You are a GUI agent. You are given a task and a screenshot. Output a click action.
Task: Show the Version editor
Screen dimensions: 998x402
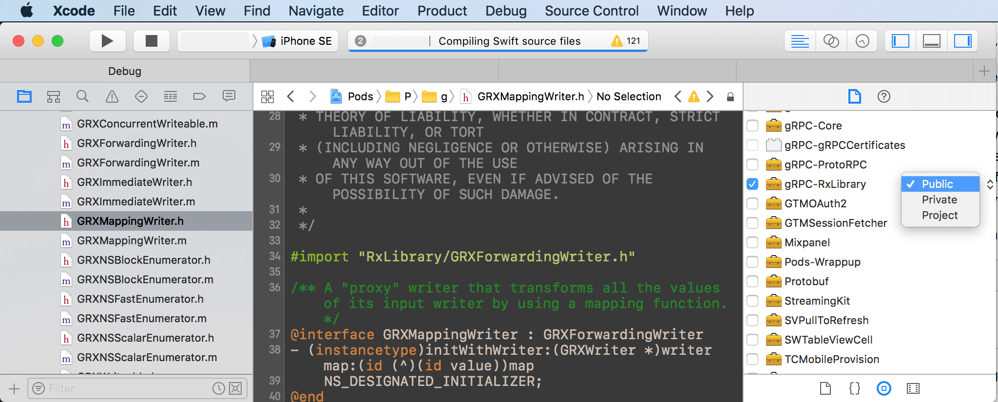[863, 41]
